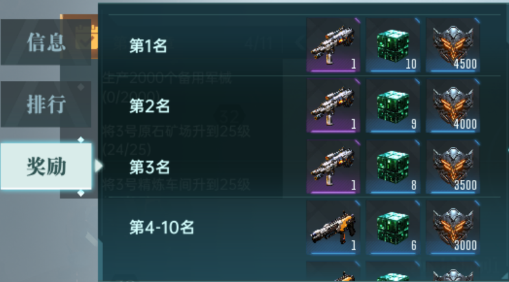Image resolution: width=509 pixels, height=282 pixels.
Task: Switch to the 排行 tab
Action: (46, 104)
